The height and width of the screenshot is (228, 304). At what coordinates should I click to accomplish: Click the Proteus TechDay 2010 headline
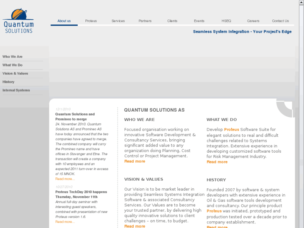81,194
